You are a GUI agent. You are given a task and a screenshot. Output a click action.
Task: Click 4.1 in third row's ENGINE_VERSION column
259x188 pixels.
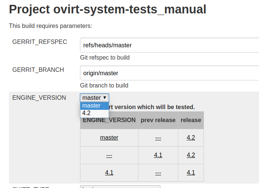[109, 172]
